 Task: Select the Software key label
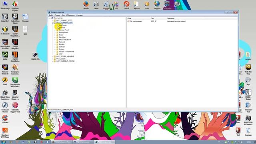62,47
